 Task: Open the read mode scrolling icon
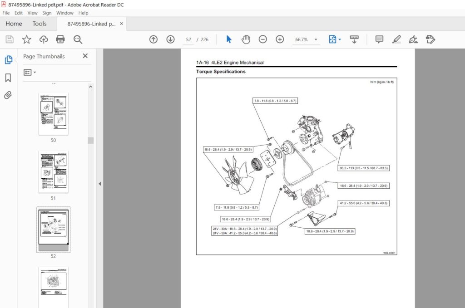coord(354,39)
